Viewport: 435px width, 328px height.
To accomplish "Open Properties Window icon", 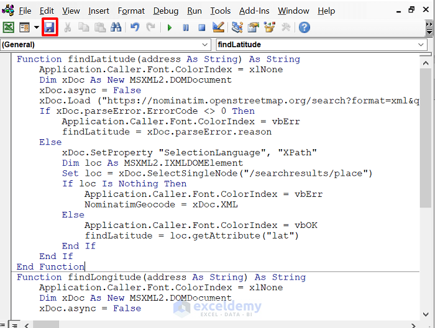I will point(254,27).
